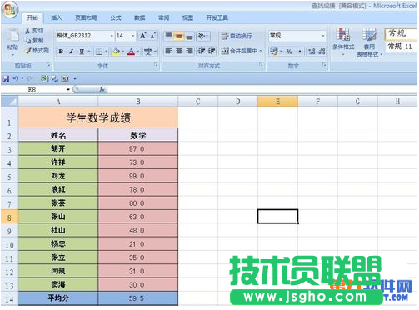This screenshot has height=310, width=419.
Task: Select the 常规 11 cell style
Action: click(401, 47)
